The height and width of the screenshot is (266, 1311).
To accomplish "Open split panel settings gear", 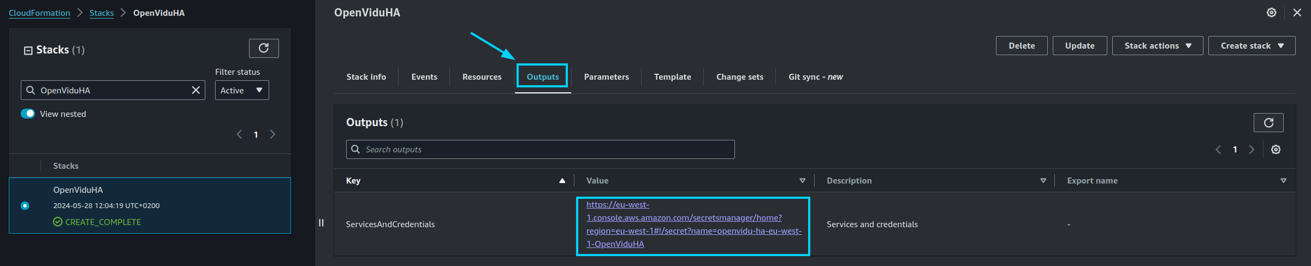I will pos(1272,13).
